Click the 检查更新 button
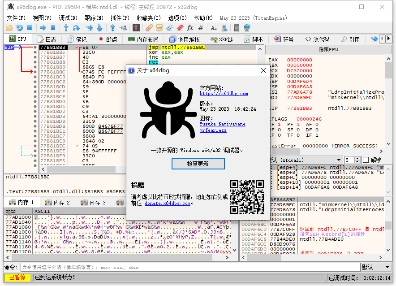This screenshot has width=396, height=286. [x=198, y=164]
